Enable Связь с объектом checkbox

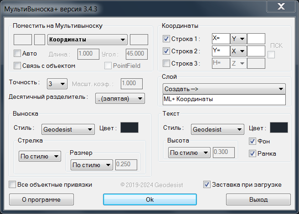click(x=17, y=66)
